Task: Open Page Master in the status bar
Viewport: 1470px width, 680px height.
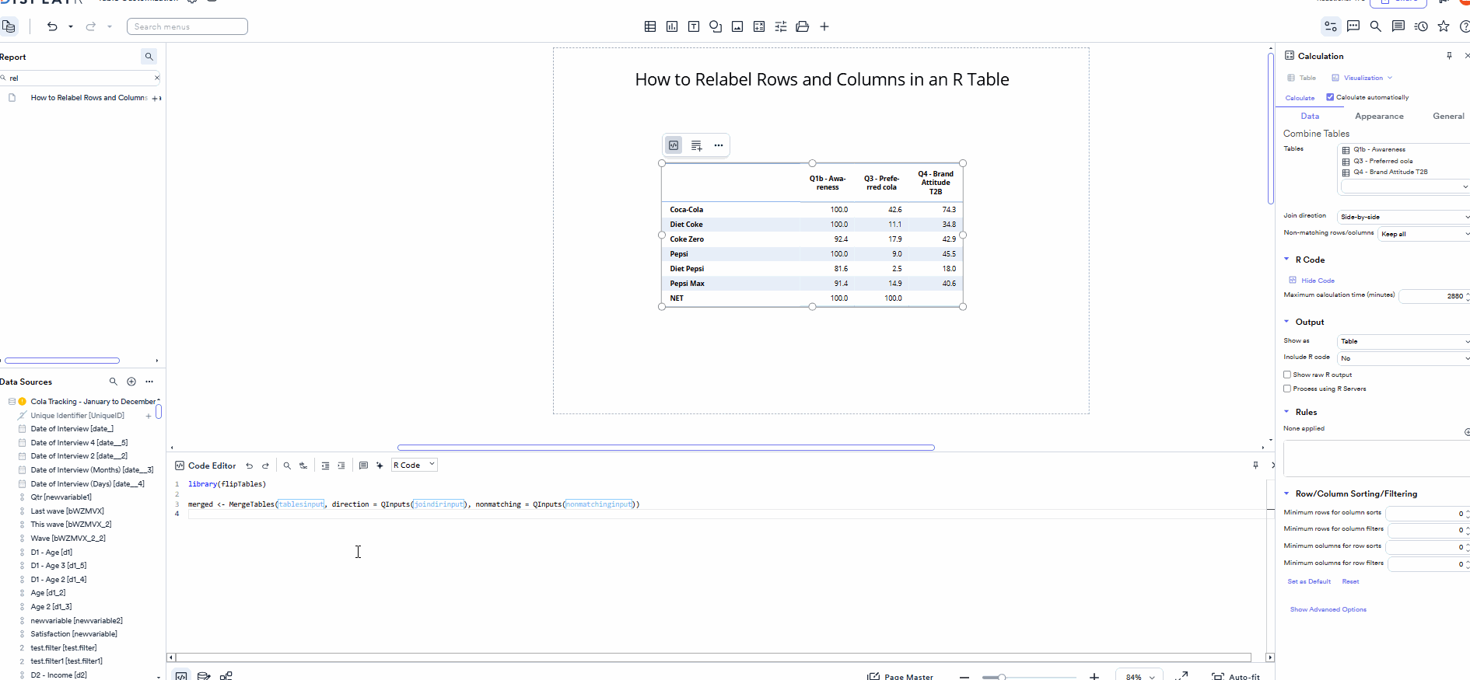Action: pyautogui.click(x=901, y=676)
